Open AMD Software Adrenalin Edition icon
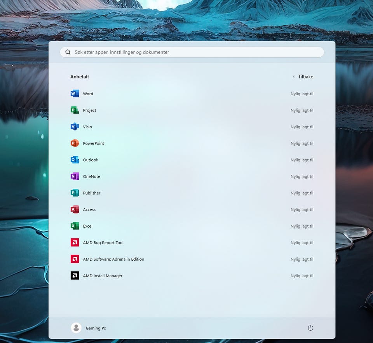The width and height of the screenshot is (373, 343). pyautogui.click(x=75, y=259)
